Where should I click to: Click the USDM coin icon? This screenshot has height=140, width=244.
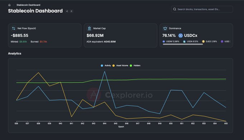coord(164,42)
